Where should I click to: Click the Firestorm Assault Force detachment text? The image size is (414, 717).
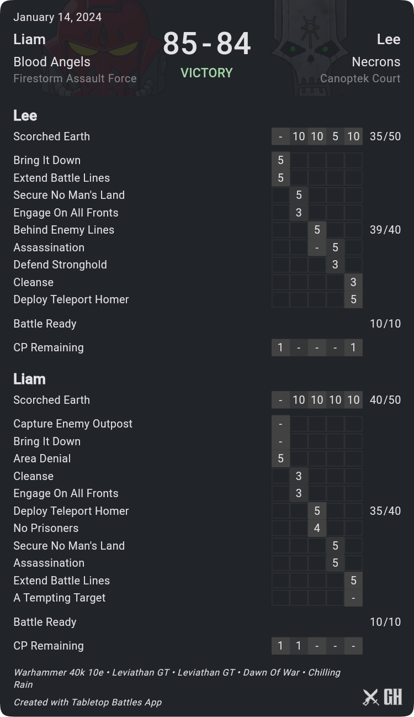coord(75,78)
